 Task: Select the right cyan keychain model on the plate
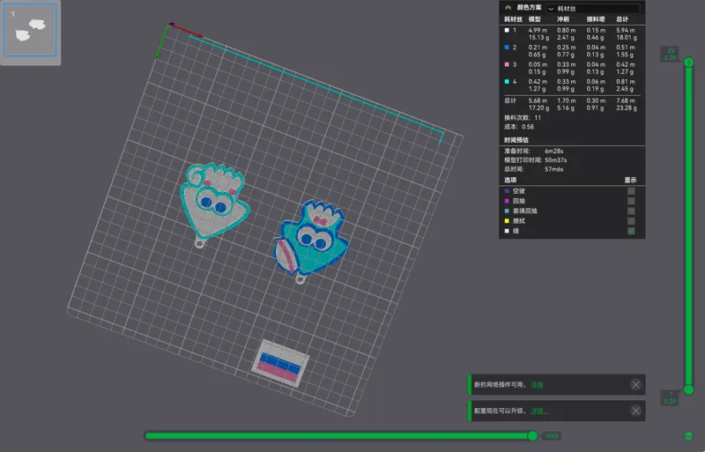click(311, 241)
